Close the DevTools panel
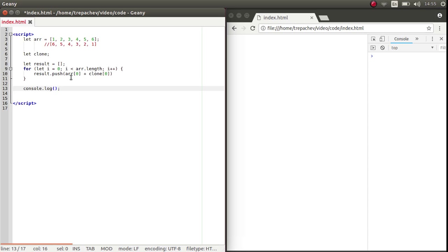Viewport: 448px width, 252px height. pos(441,39)
